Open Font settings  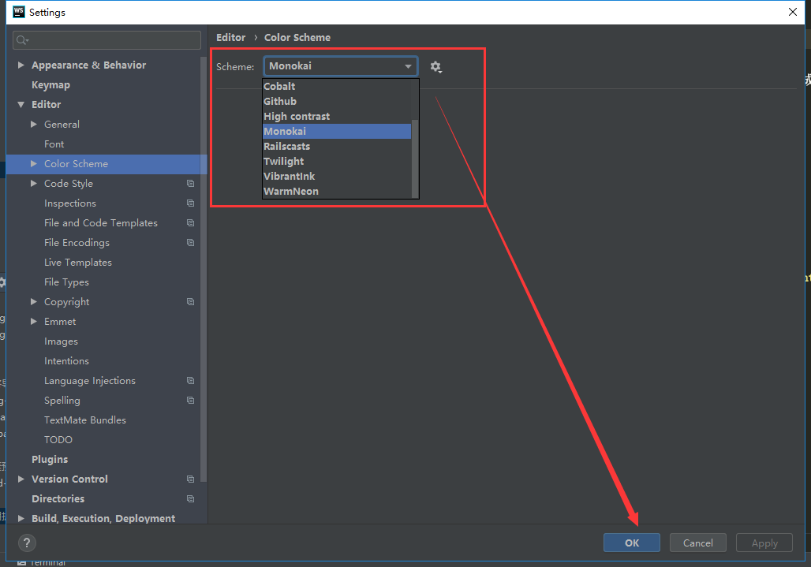[x=54, y=144]
